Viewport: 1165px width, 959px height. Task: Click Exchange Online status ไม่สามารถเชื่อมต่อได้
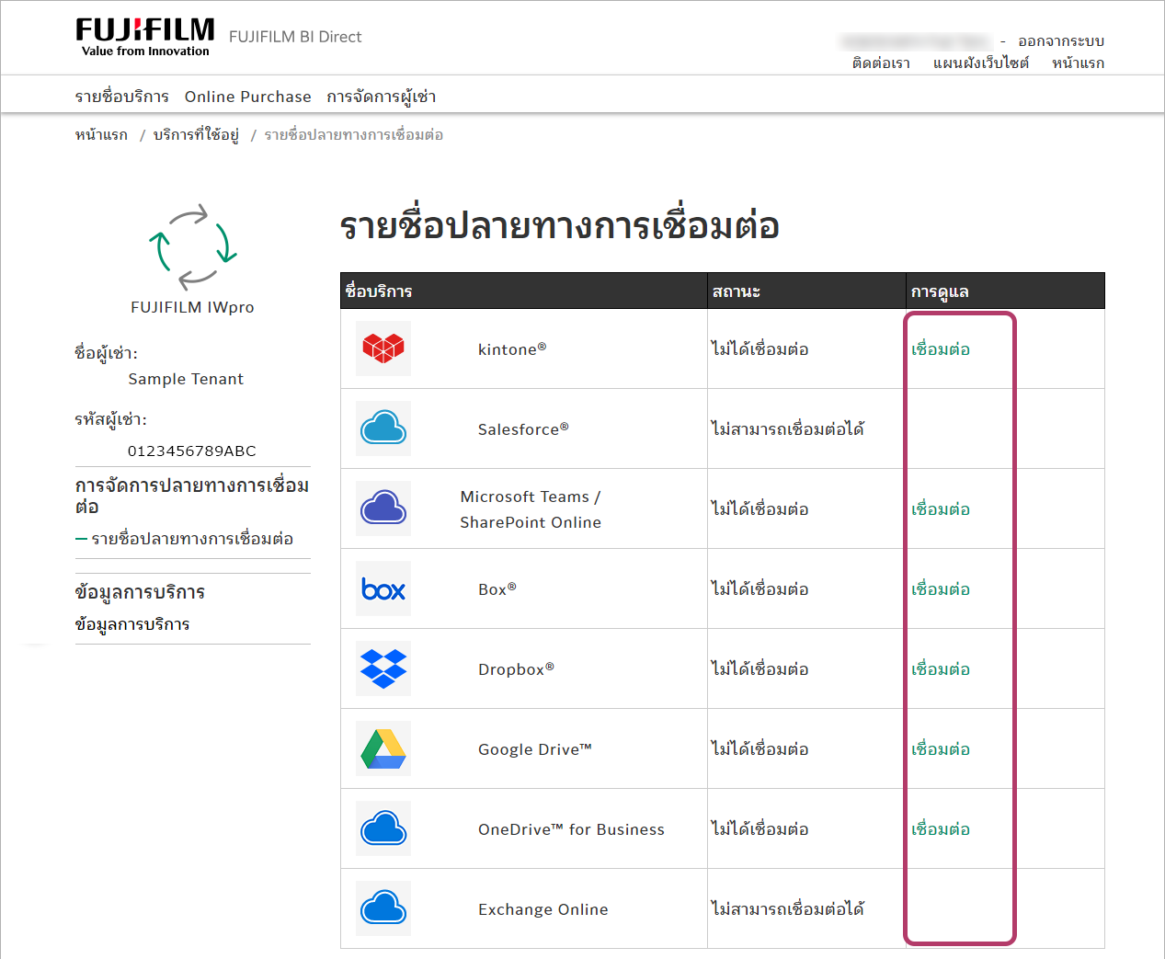point(788,909)
